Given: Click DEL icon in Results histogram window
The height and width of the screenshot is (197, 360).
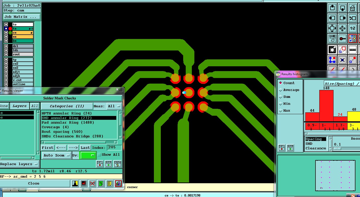Looking at the screenshot, I should tap(282, 148).
